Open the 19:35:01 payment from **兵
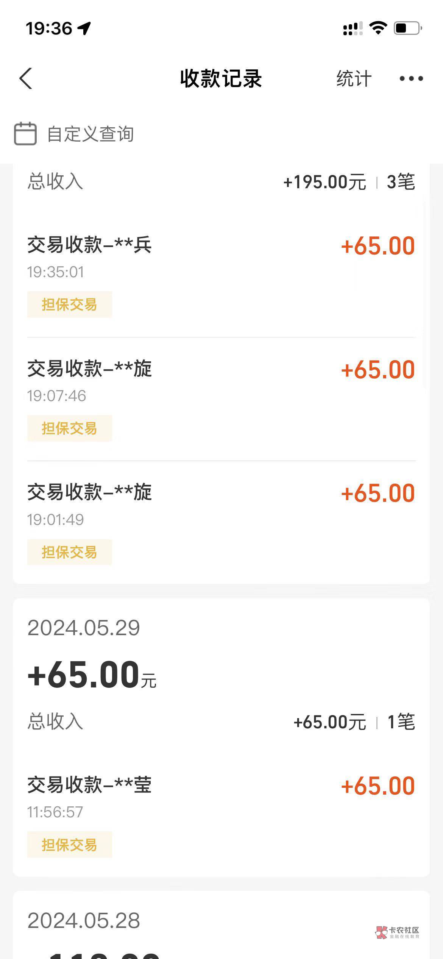The image size is (443, 959). pyautogui.click(x=221, y=258)
